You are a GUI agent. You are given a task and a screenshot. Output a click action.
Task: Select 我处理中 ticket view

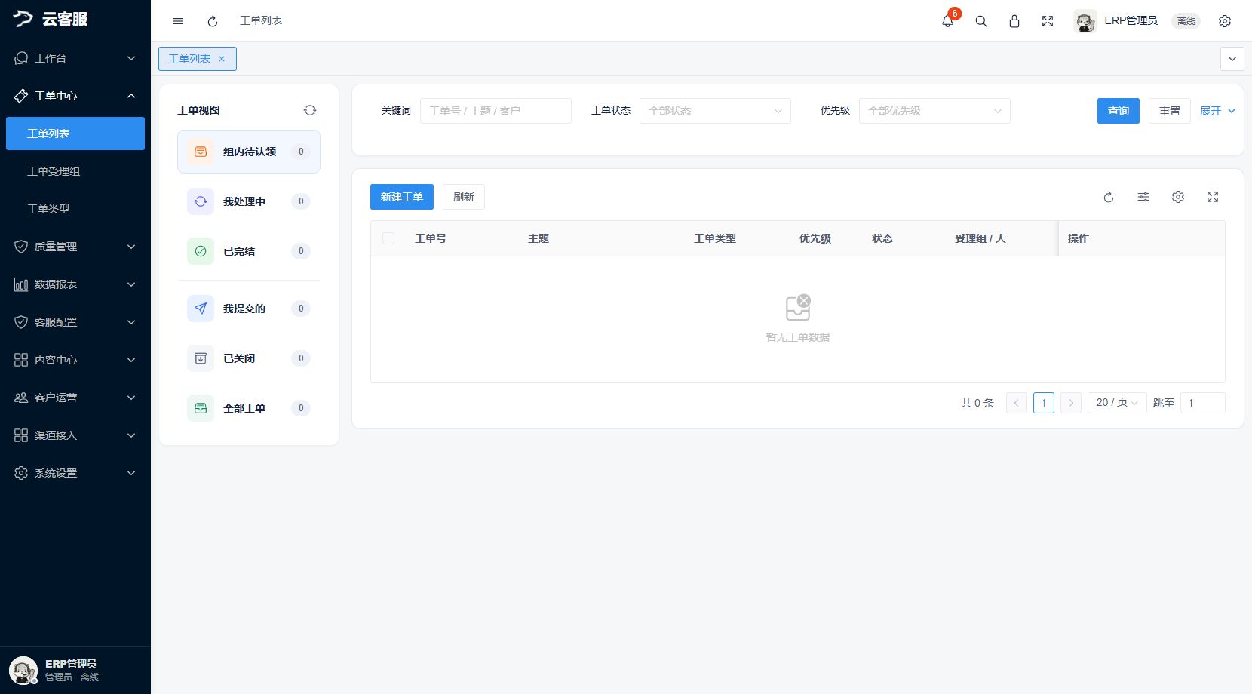coord(249,201)
